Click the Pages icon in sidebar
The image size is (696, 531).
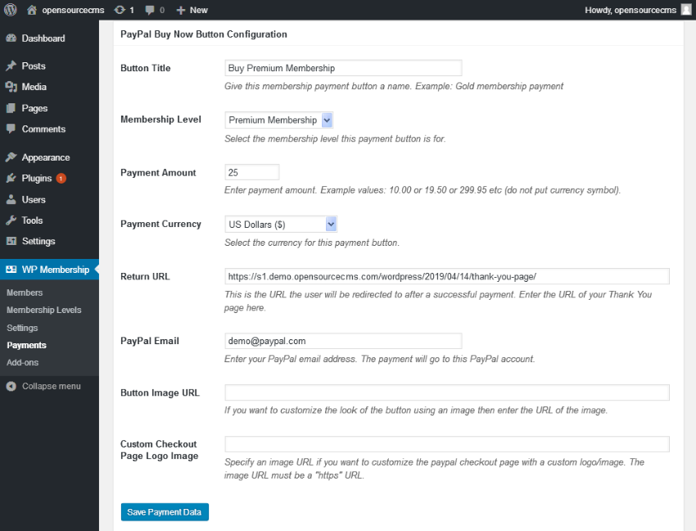click(x=11, y=108)
